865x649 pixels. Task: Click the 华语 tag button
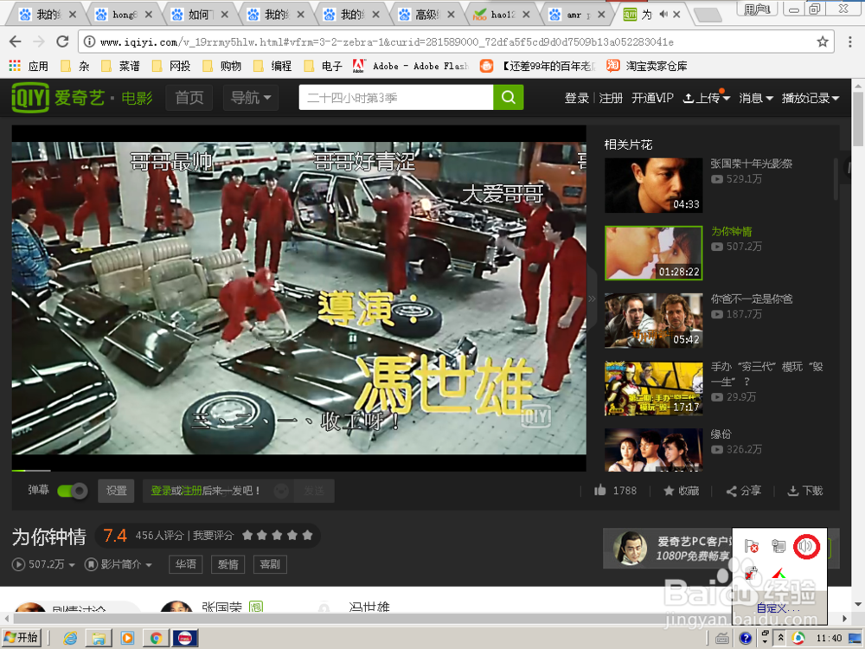coord(185,564)
